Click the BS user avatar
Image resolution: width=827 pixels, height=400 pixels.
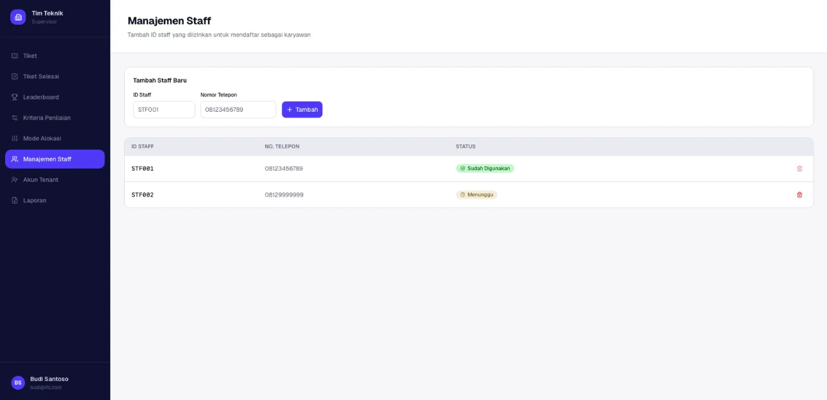point(18,383)
